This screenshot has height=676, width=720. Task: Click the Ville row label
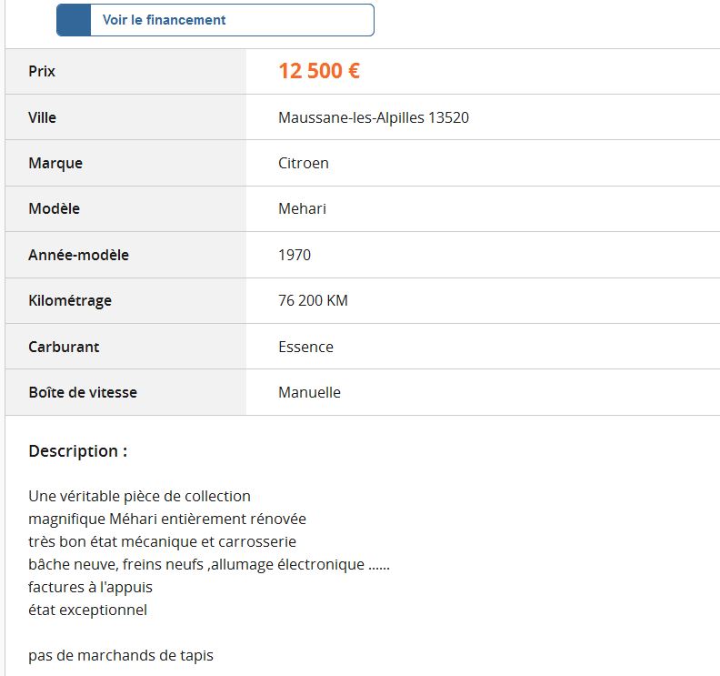pyautogui.click(x=43, y=117)
